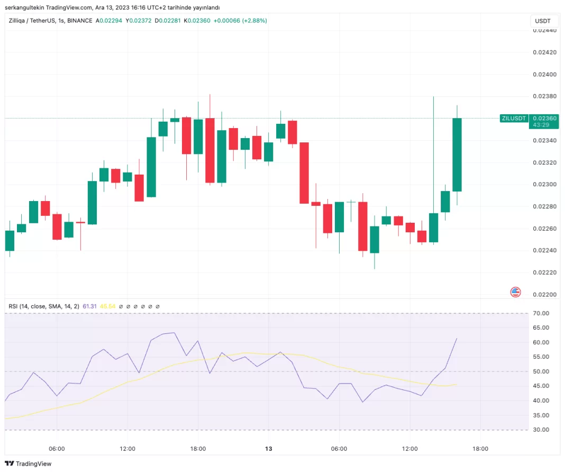Click the TradingView logo at bottom left

point(28,464)
